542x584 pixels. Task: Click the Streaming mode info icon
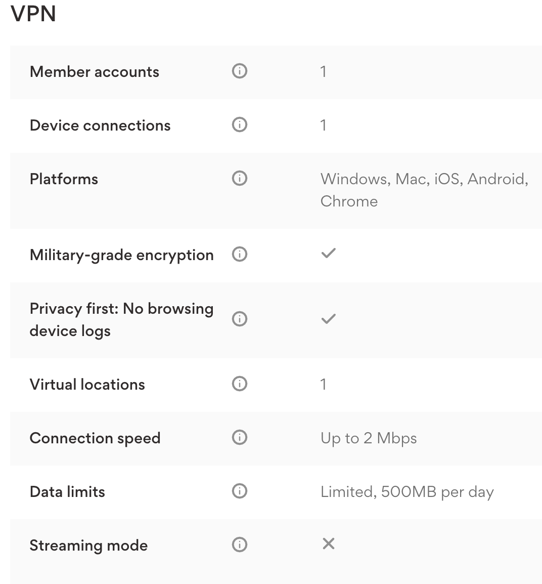[x=239, y=545]
